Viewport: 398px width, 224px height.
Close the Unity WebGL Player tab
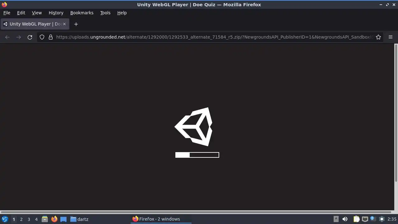(64, 24)
